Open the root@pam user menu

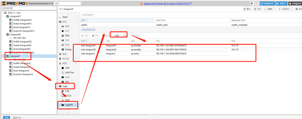click(x=295, y=4)
